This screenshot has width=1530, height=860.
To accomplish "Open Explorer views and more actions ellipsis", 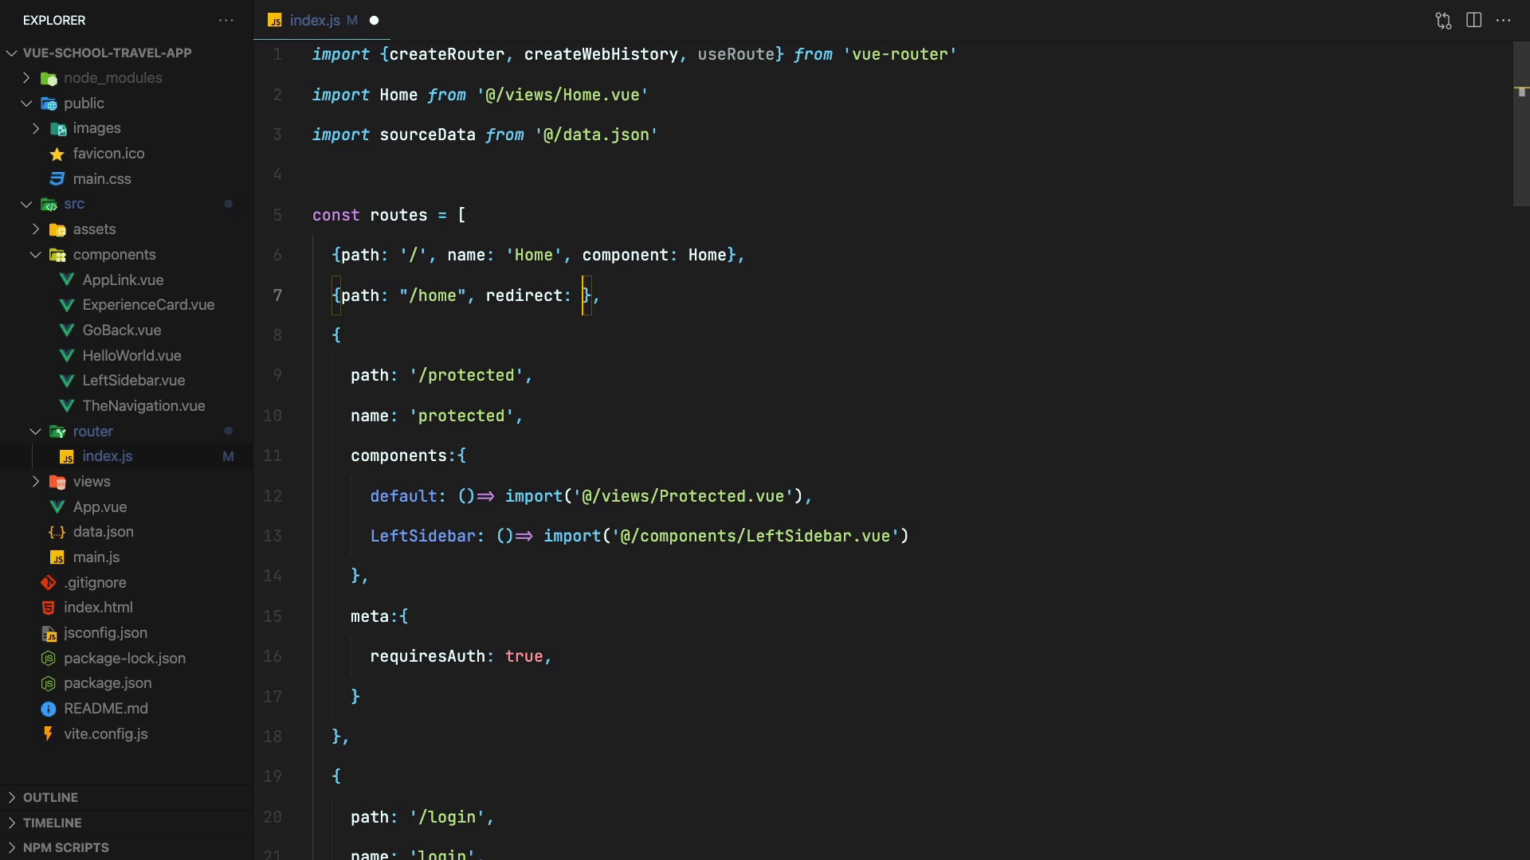I will click(226, 21).
